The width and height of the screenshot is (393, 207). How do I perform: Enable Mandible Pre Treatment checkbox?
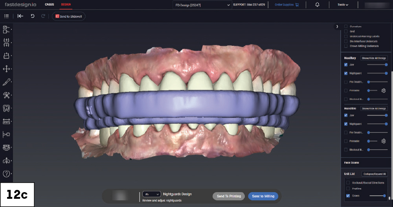click(346, 133)
